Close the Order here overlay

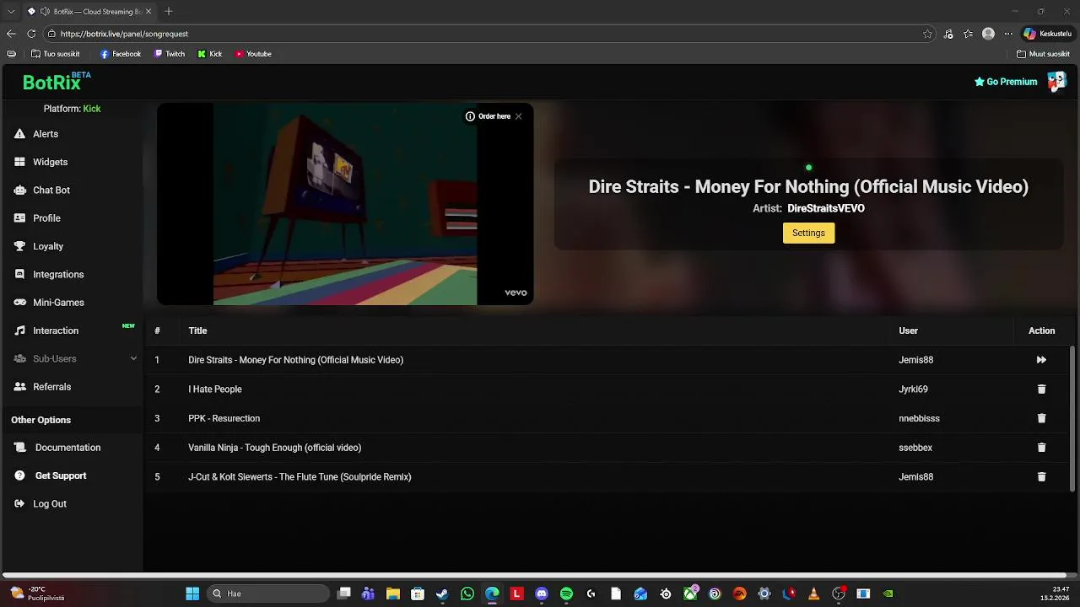518,116
